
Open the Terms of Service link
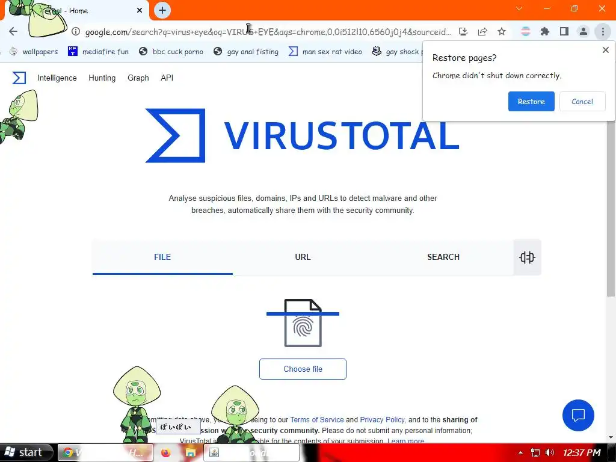[x=316, y=419]
